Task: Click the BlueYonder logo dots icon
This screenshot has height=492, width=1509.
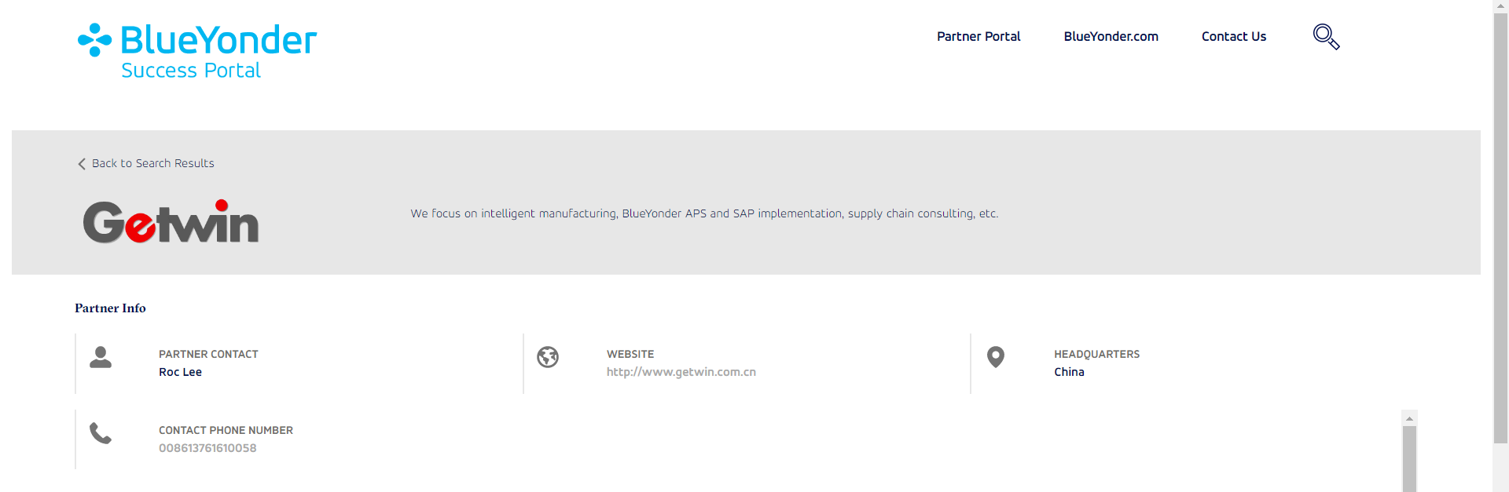Action: [x=94, y=40]
